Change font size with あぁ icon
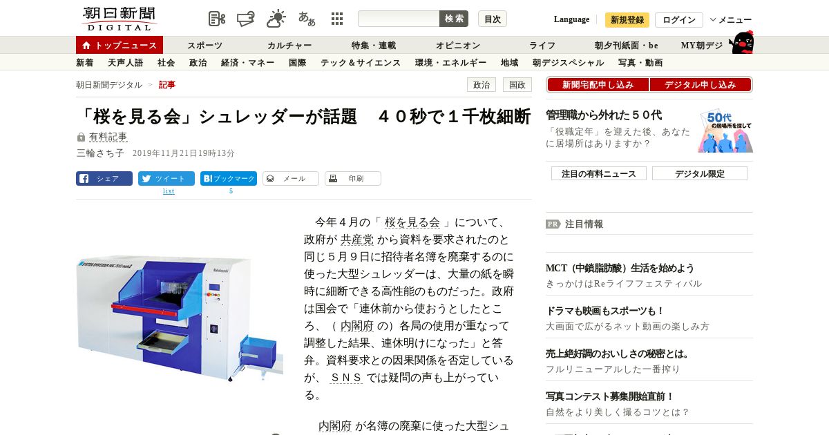This screenshot has width=829, height=435. click(x=307, y=19)
